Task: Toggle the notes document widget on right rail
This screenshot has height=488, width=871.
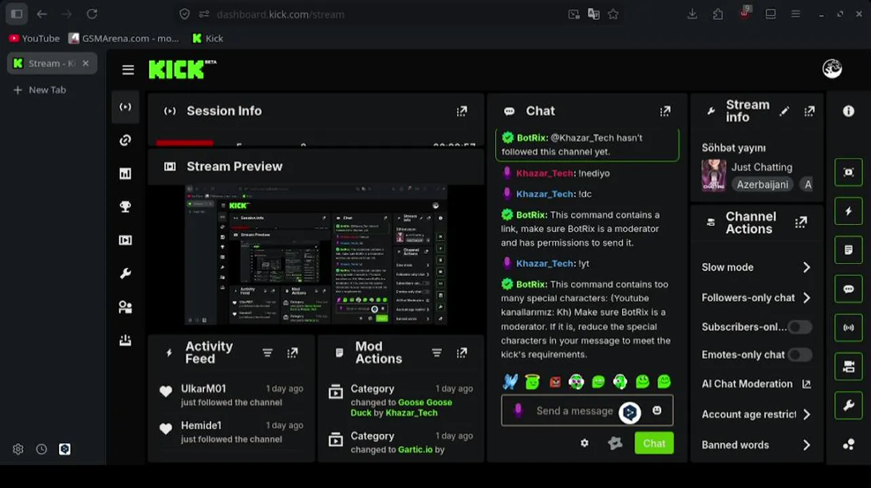Action: pos(849,250)
